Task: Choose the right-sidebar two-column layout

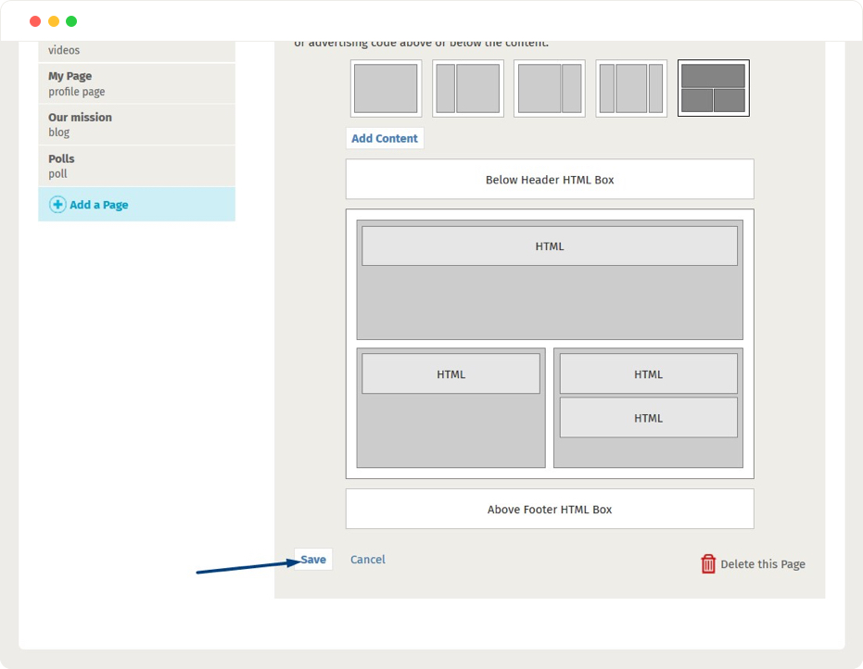Action: [x=550, y=89]
